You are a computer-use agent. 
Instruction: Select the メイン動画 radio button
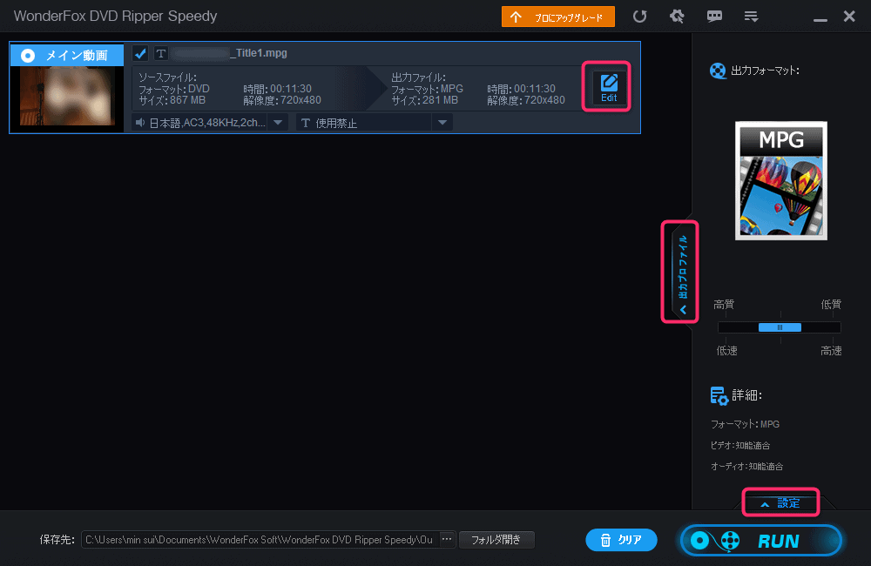pyautogui.click(x=28, y=56)
